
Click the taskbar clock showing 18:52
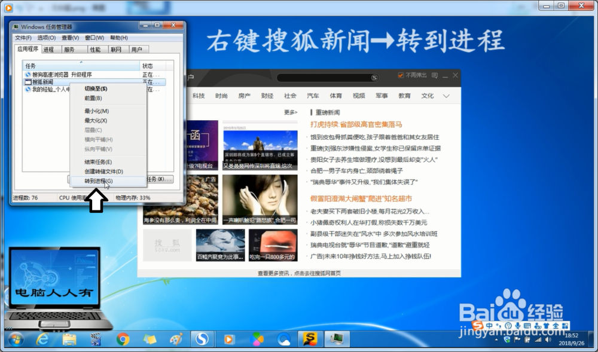coord(571,339)
